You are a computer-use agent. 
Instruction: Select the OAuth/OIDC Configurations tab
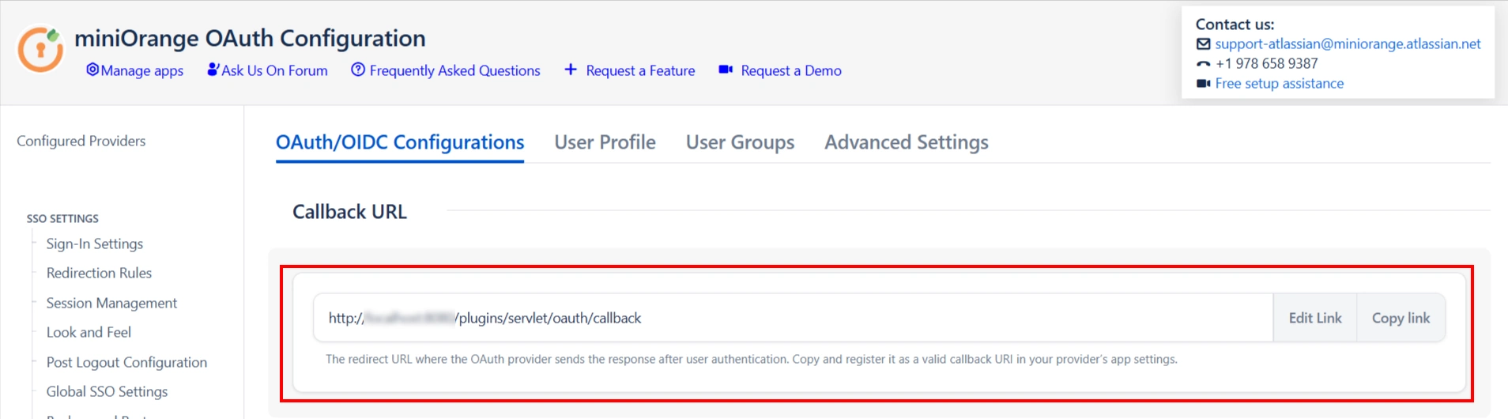(400, 142)
